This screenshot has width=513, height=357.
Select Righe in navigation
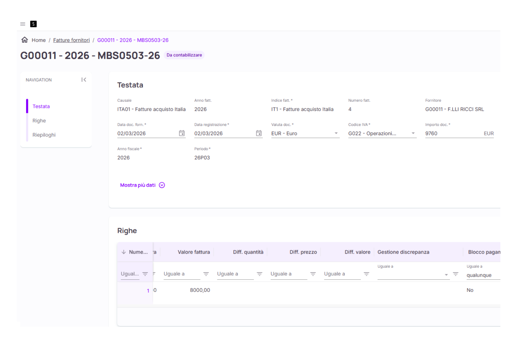(x=39, y=121)
